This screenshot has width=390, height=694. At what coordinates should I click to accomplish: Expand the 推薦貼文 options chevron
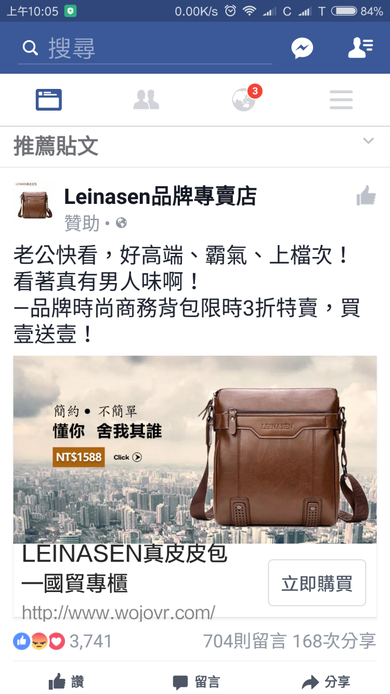tap(368, 141)
